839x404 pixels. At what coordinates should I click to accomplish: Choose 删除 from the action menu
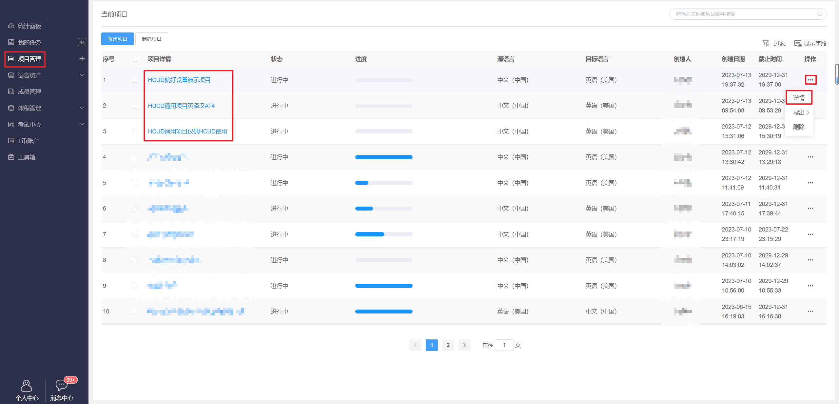[x=799, y=127]
